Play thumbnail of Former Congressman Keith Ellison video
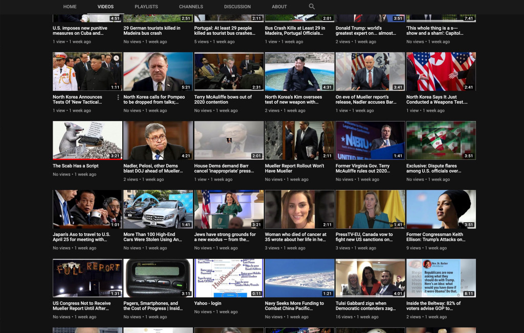This screenshot has width=524, height=333. pyautogui.click(x=441, y=209)
